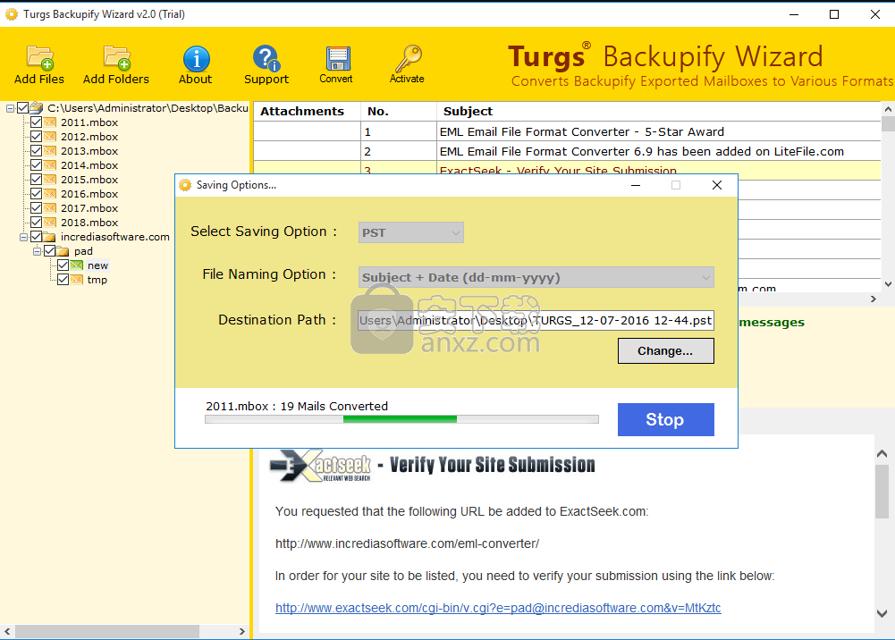Click the root path drive icon in tree
Viewport: 895px width, 640px height.
pos(37,108)
